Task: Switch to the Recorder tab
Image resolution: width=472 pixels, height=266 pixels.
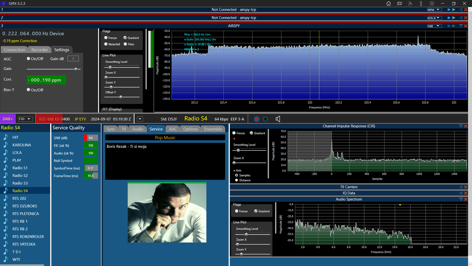Action: (x=39, y=50)
